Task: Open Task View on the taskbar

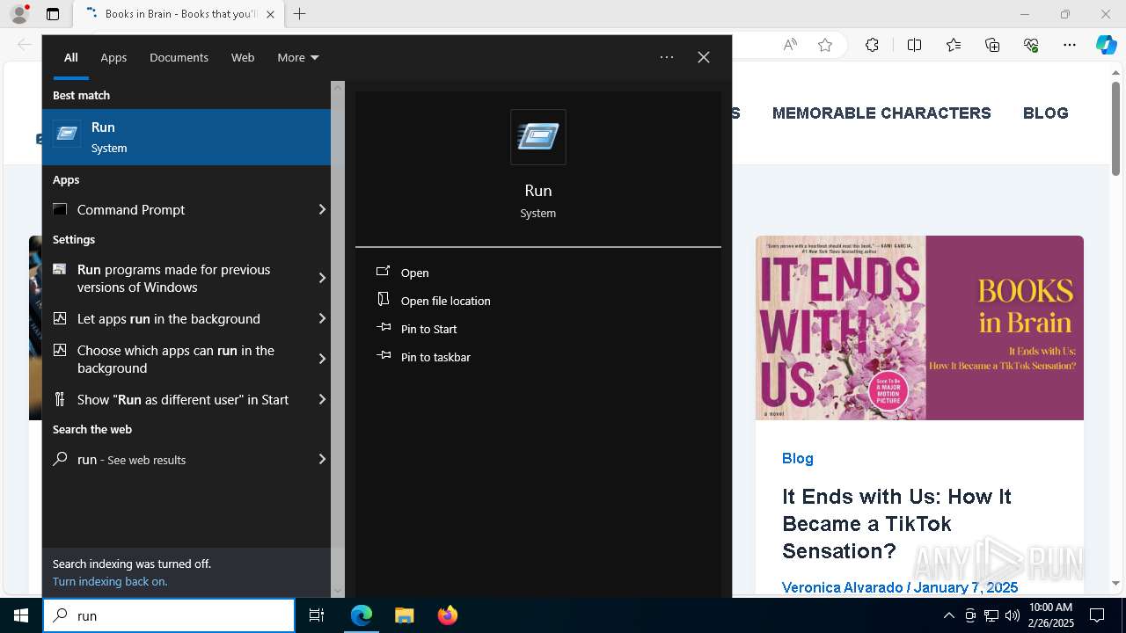Action: [x=317, y=615]
